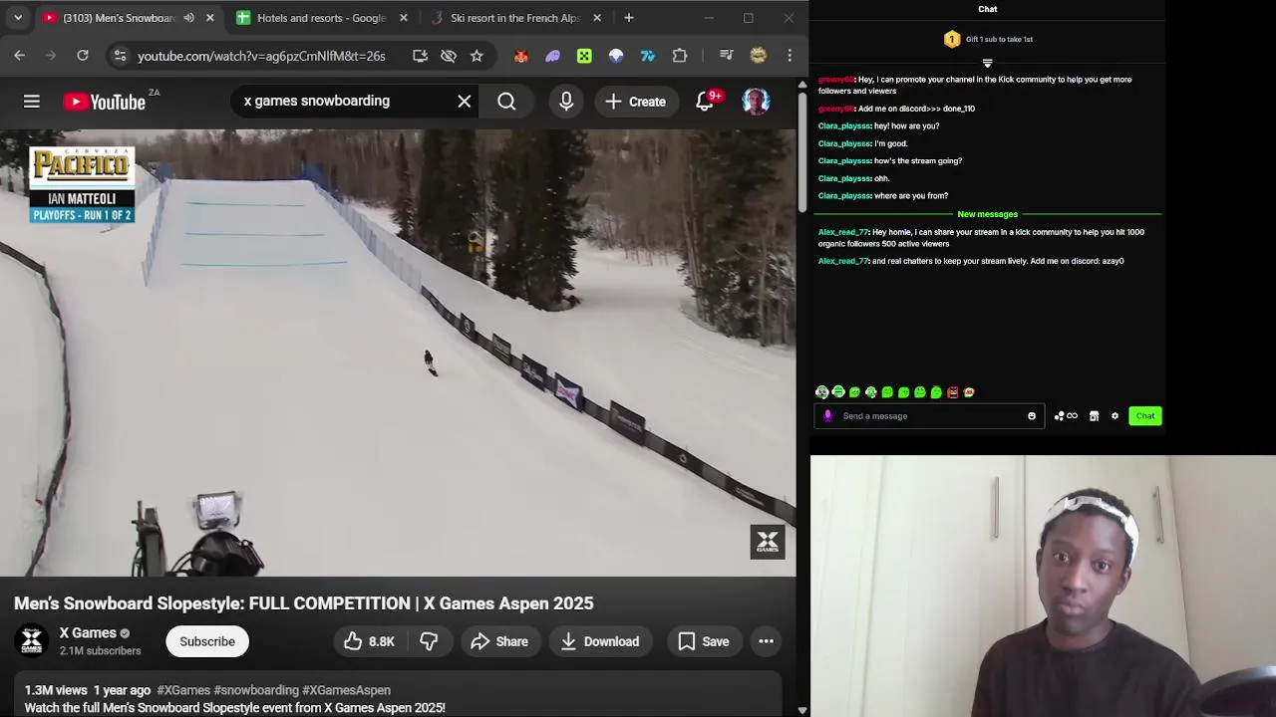Insert the red angry emote in chat
The height and width of the screenshot is (717, 1276).
952,392
